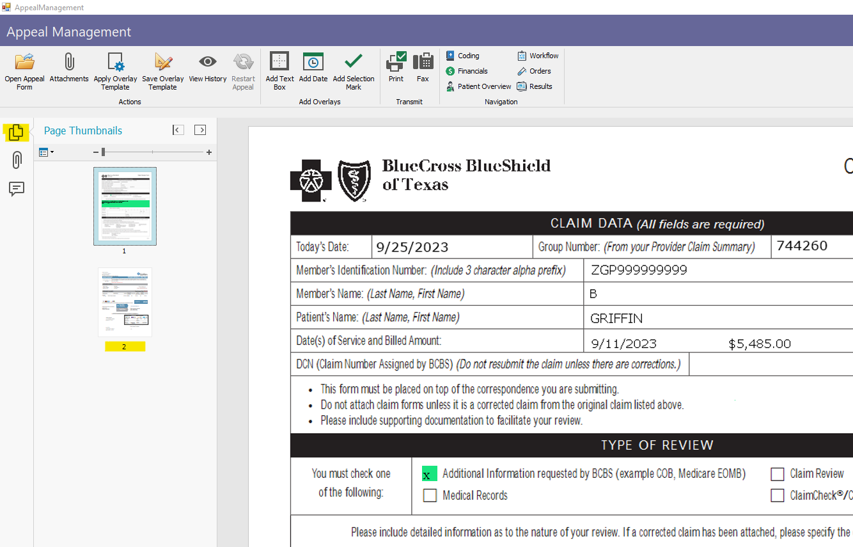This screenshot has height=547, width=853.
Task: Print the appeal document
Action: [x=396, y=68]
